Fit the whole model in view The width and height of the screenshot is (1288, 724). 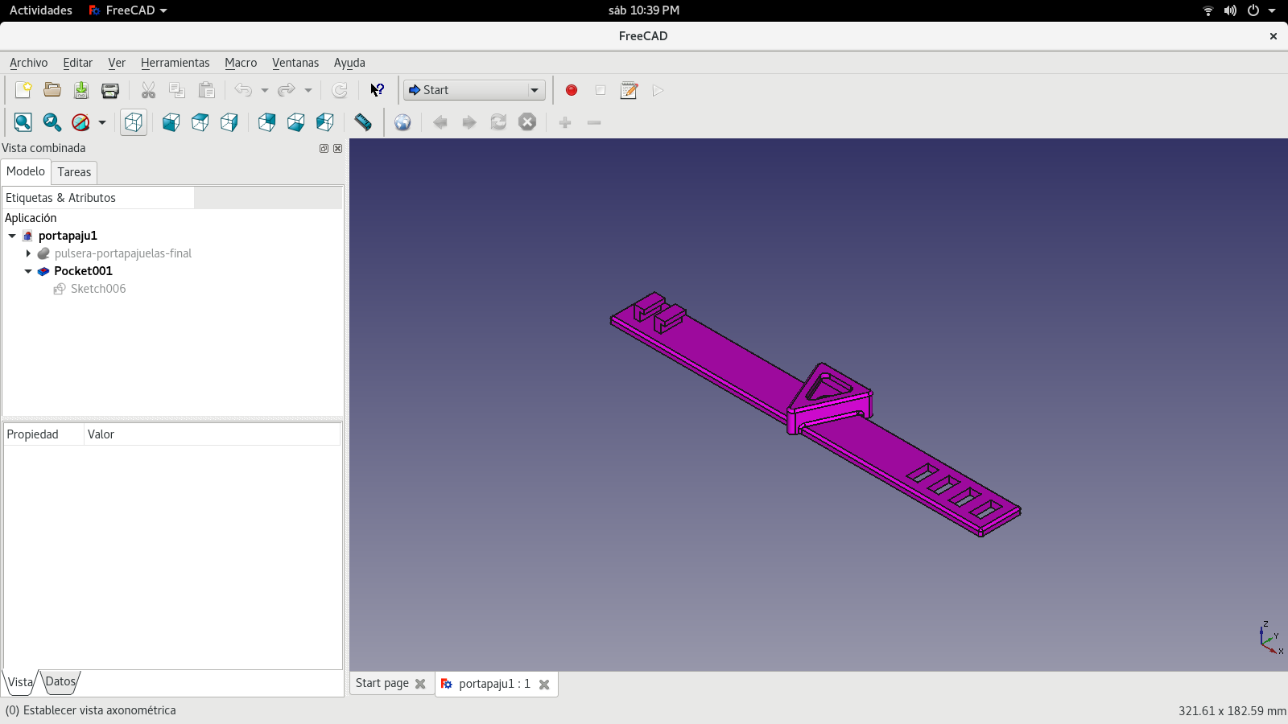(x=22, y=122)
